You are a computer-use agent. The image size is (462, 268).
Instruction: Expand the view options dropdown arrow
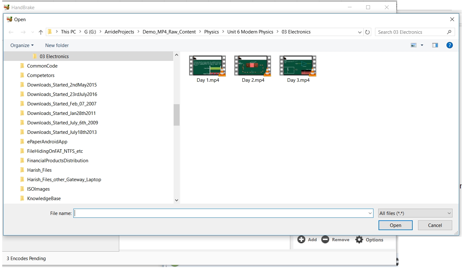click(x=422, y=45)
